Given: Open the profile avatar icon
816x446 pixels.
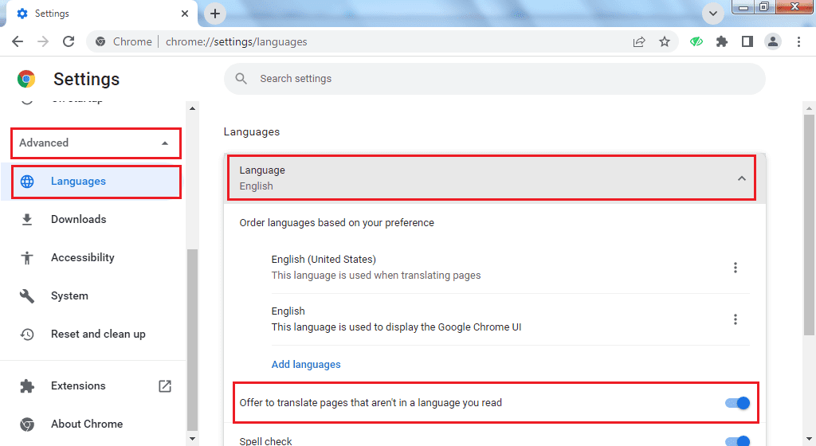Looking at the screenshot, I should 773,41.
